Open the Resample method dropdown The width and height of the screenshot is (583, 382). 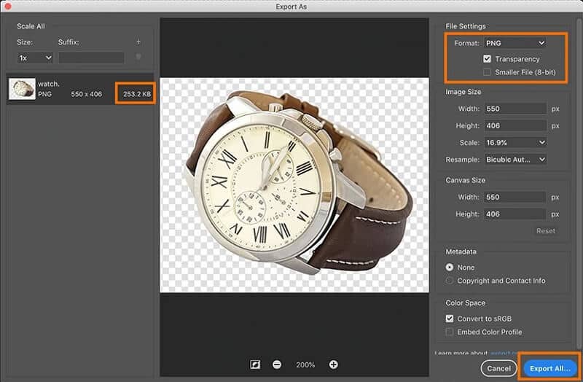pos(514,159)
